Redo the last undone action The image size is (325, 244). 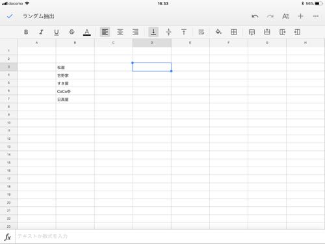[x=270, y=16]
